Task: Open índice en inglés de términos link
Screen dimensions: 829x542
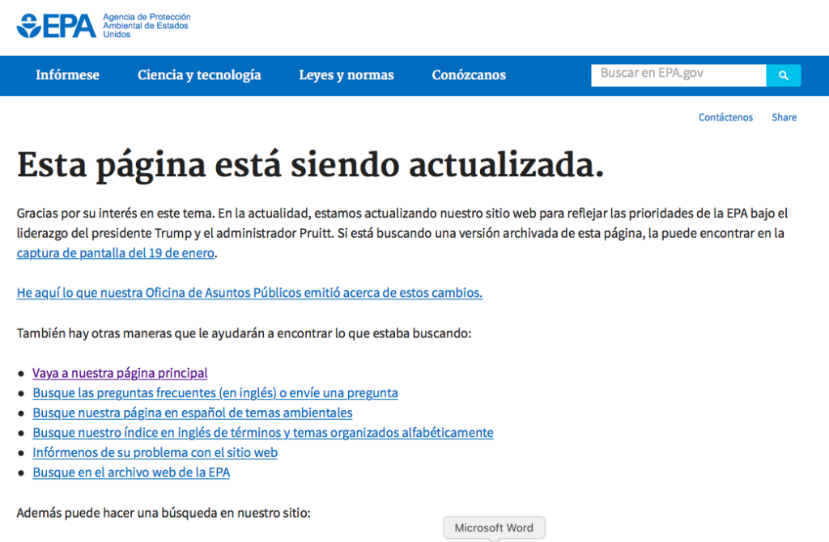Action: (x=263, y=433)
